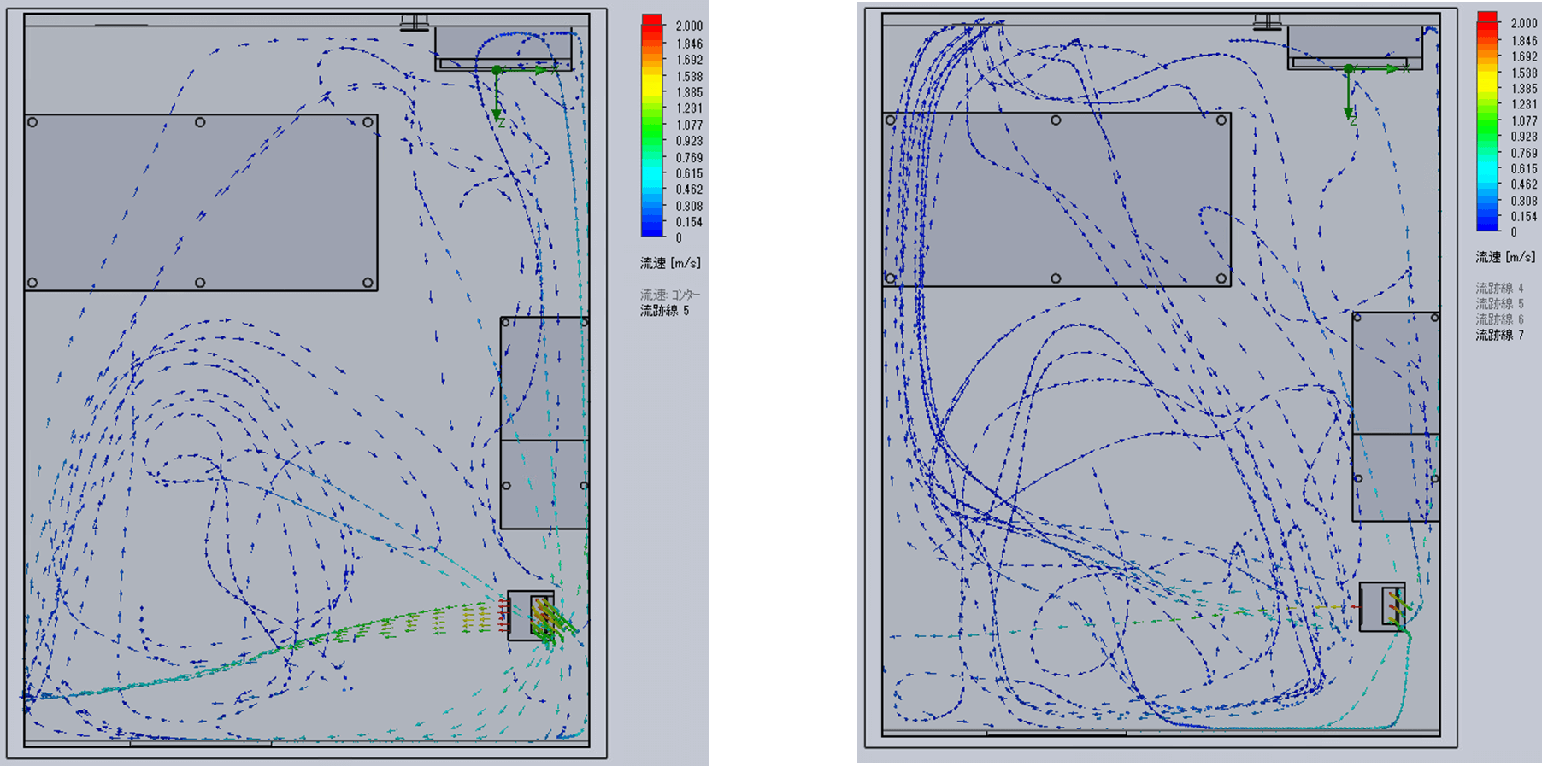Click the 2.000 maximum value on the right legend
The height and width of the screenshot is (766, 1542).
[x=1524, y=23]
